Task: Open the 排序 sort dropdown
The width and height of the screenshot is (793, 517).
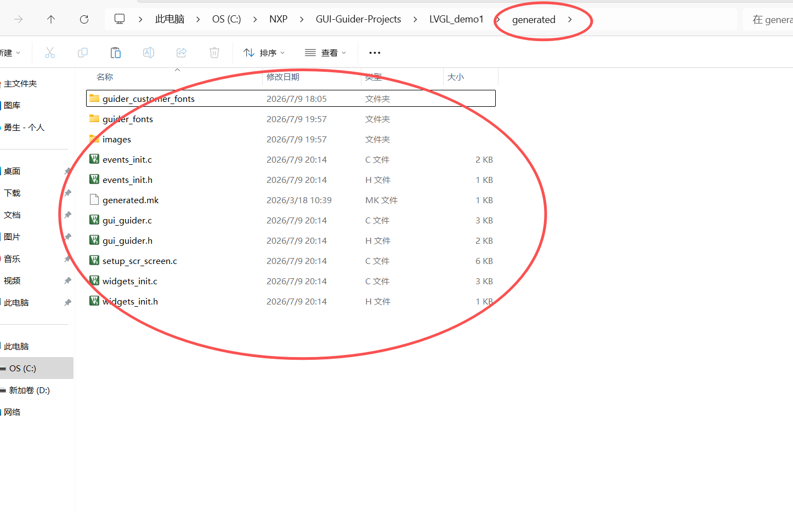Action: pyautogui.click(x=264, y=53)
